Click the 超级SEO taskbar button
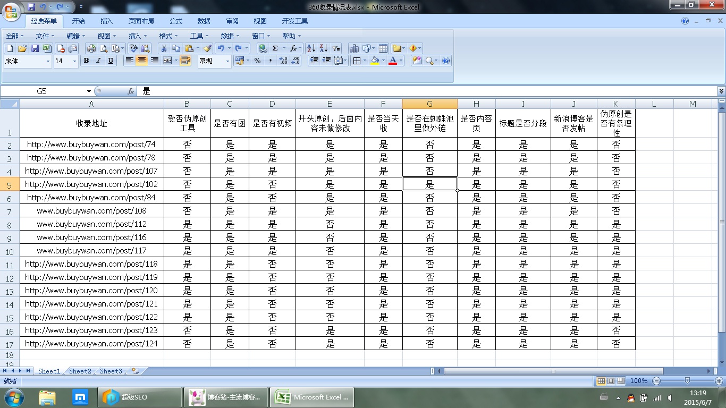The image size is (726, 408). 139,397
